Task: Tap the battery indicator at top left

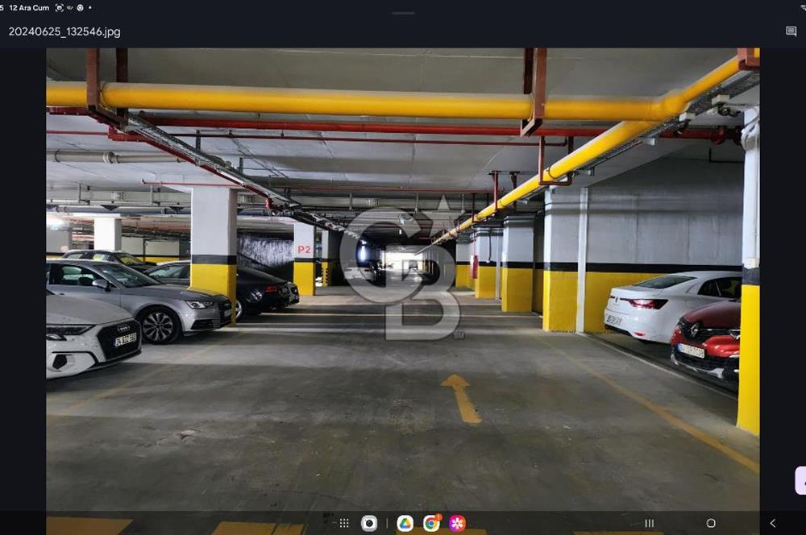Action: tap(2, 7)
